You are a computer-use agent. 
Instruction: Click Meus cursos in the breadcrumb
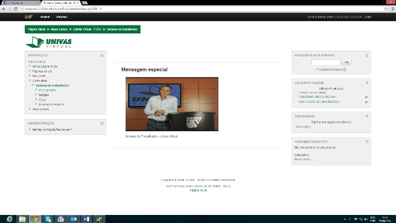click(x=59, y=29)
